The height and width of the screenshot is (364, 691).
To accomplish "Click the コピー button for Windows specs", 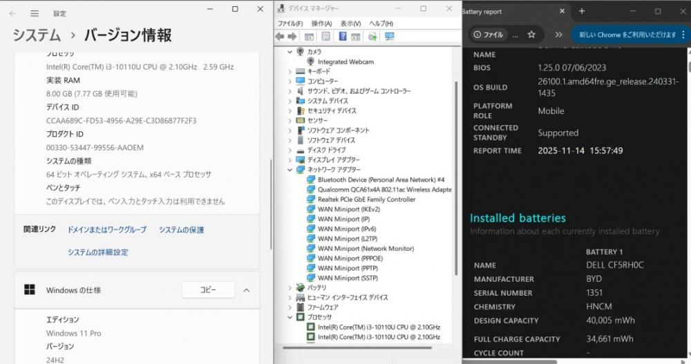I will click(x=208, y=289).
